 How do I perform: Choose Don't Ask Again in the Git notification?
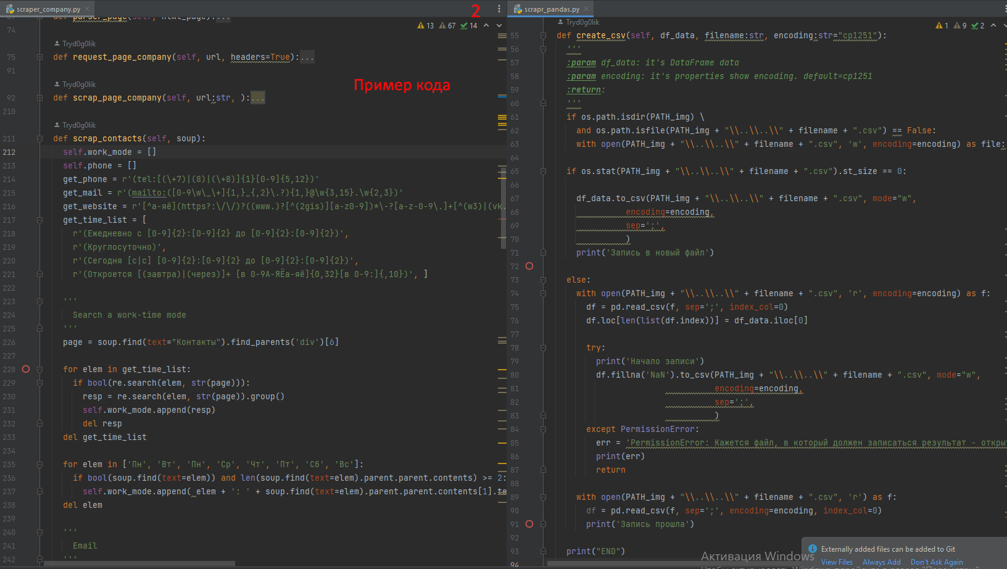(937, 562)
